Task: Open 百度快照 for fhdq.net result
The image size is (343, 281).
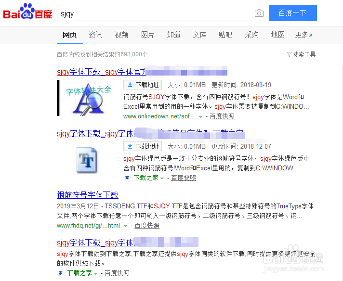Action: [x=147, y=226]
